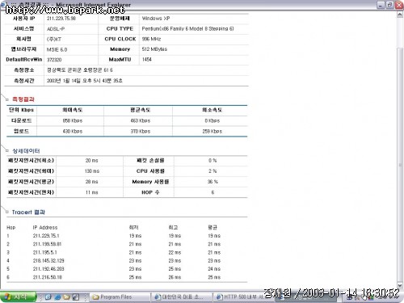Click the DefaultRcvWin label

(24, 60)
